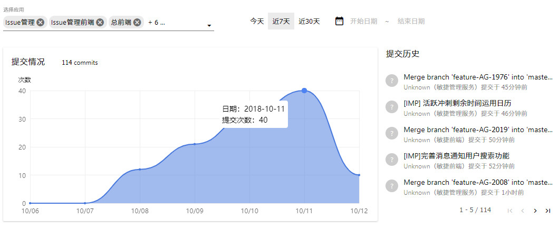Viewport: 559px width, 229px height.
Task: Select the 近7天 time range
Action: pyautogui.click(x=281, y=21)
